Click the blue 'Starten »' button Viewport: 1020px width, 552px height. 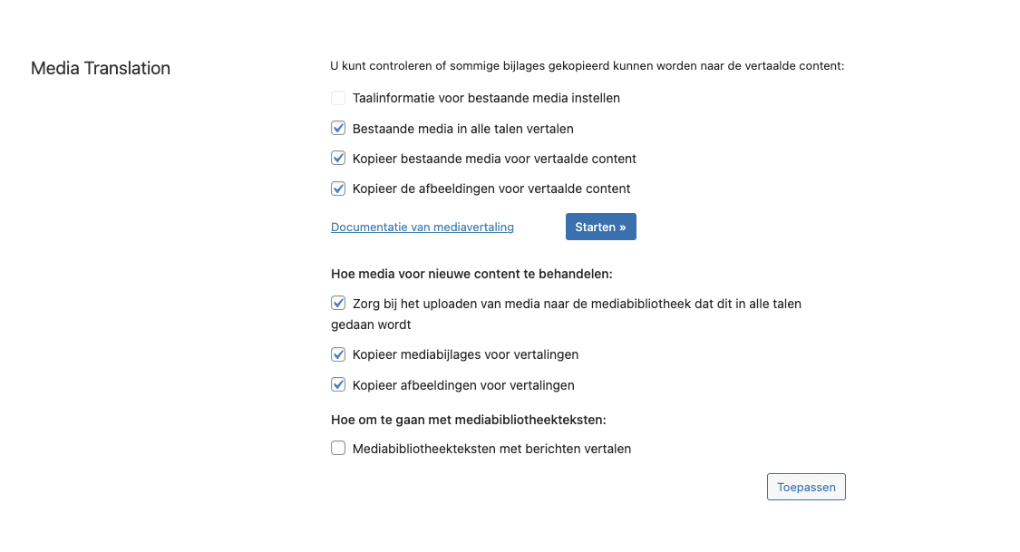coord(600,227)
